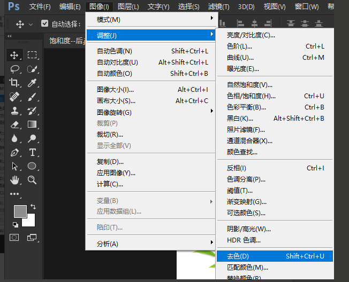Select the Move tool in the toolbox

(x=14, y=55)
